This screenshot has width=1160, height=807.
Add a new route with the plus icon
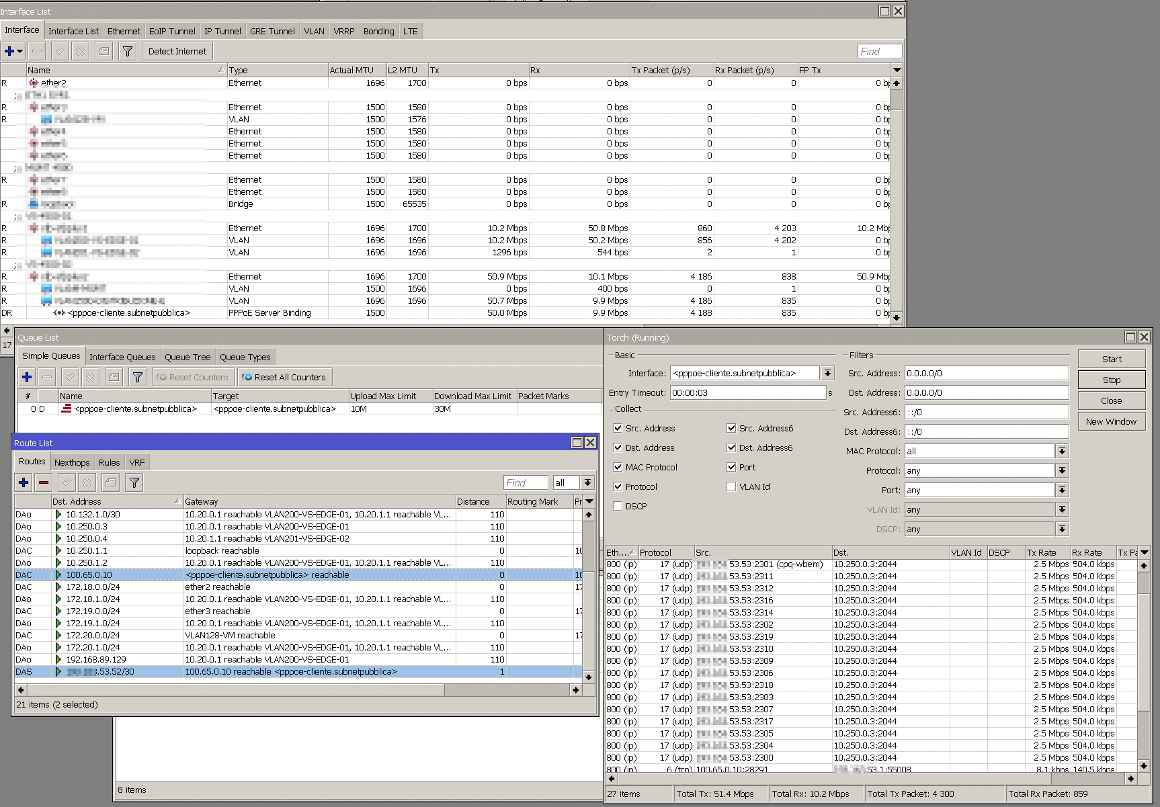23,482
